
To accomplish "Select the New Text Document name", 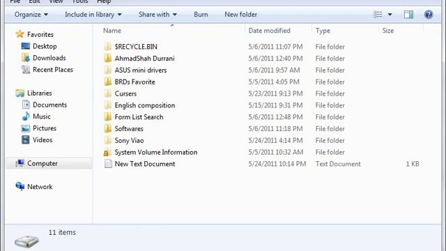I will coord(145,164).
